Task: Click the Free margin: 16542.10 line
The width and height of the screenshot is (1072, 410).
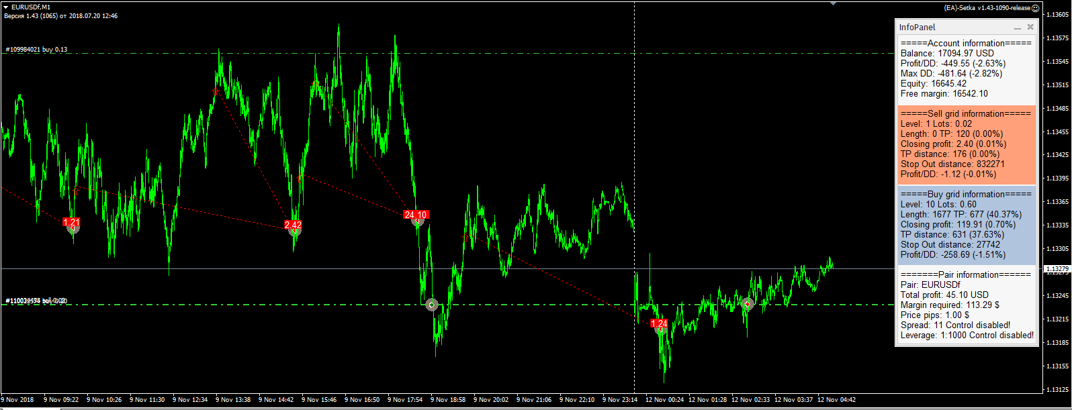Action: pyautogui.click(x=944, y=93)
